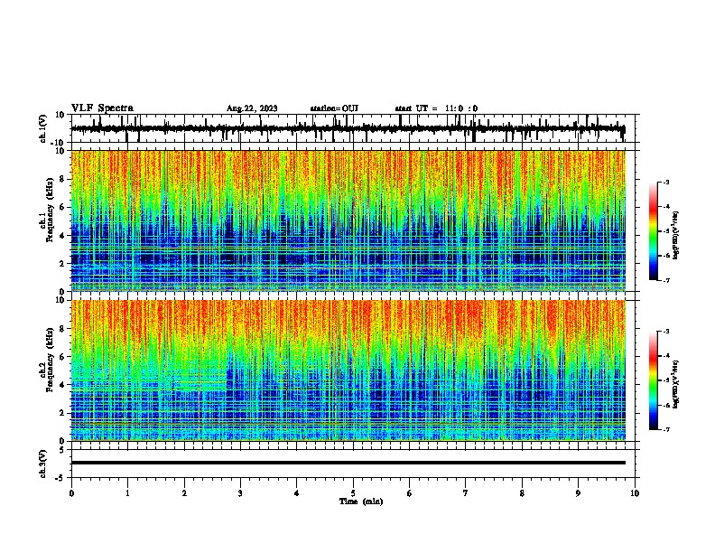This screenshot has height=553, width=715.
Task: Click time axis tick label "1"
Action: point(127,493)
